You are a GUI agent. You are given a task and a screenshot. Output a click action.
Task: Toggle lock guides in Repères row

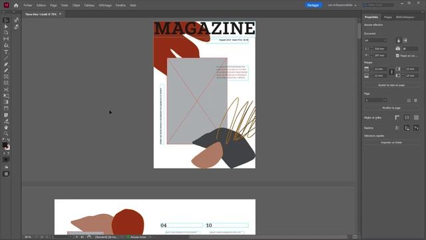point(407,128)
